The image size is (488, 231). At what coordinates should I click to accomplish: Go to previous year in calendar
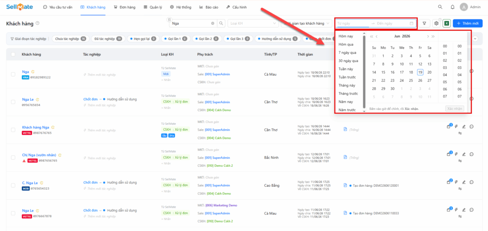pyautogui.click(x=371, y=36)
